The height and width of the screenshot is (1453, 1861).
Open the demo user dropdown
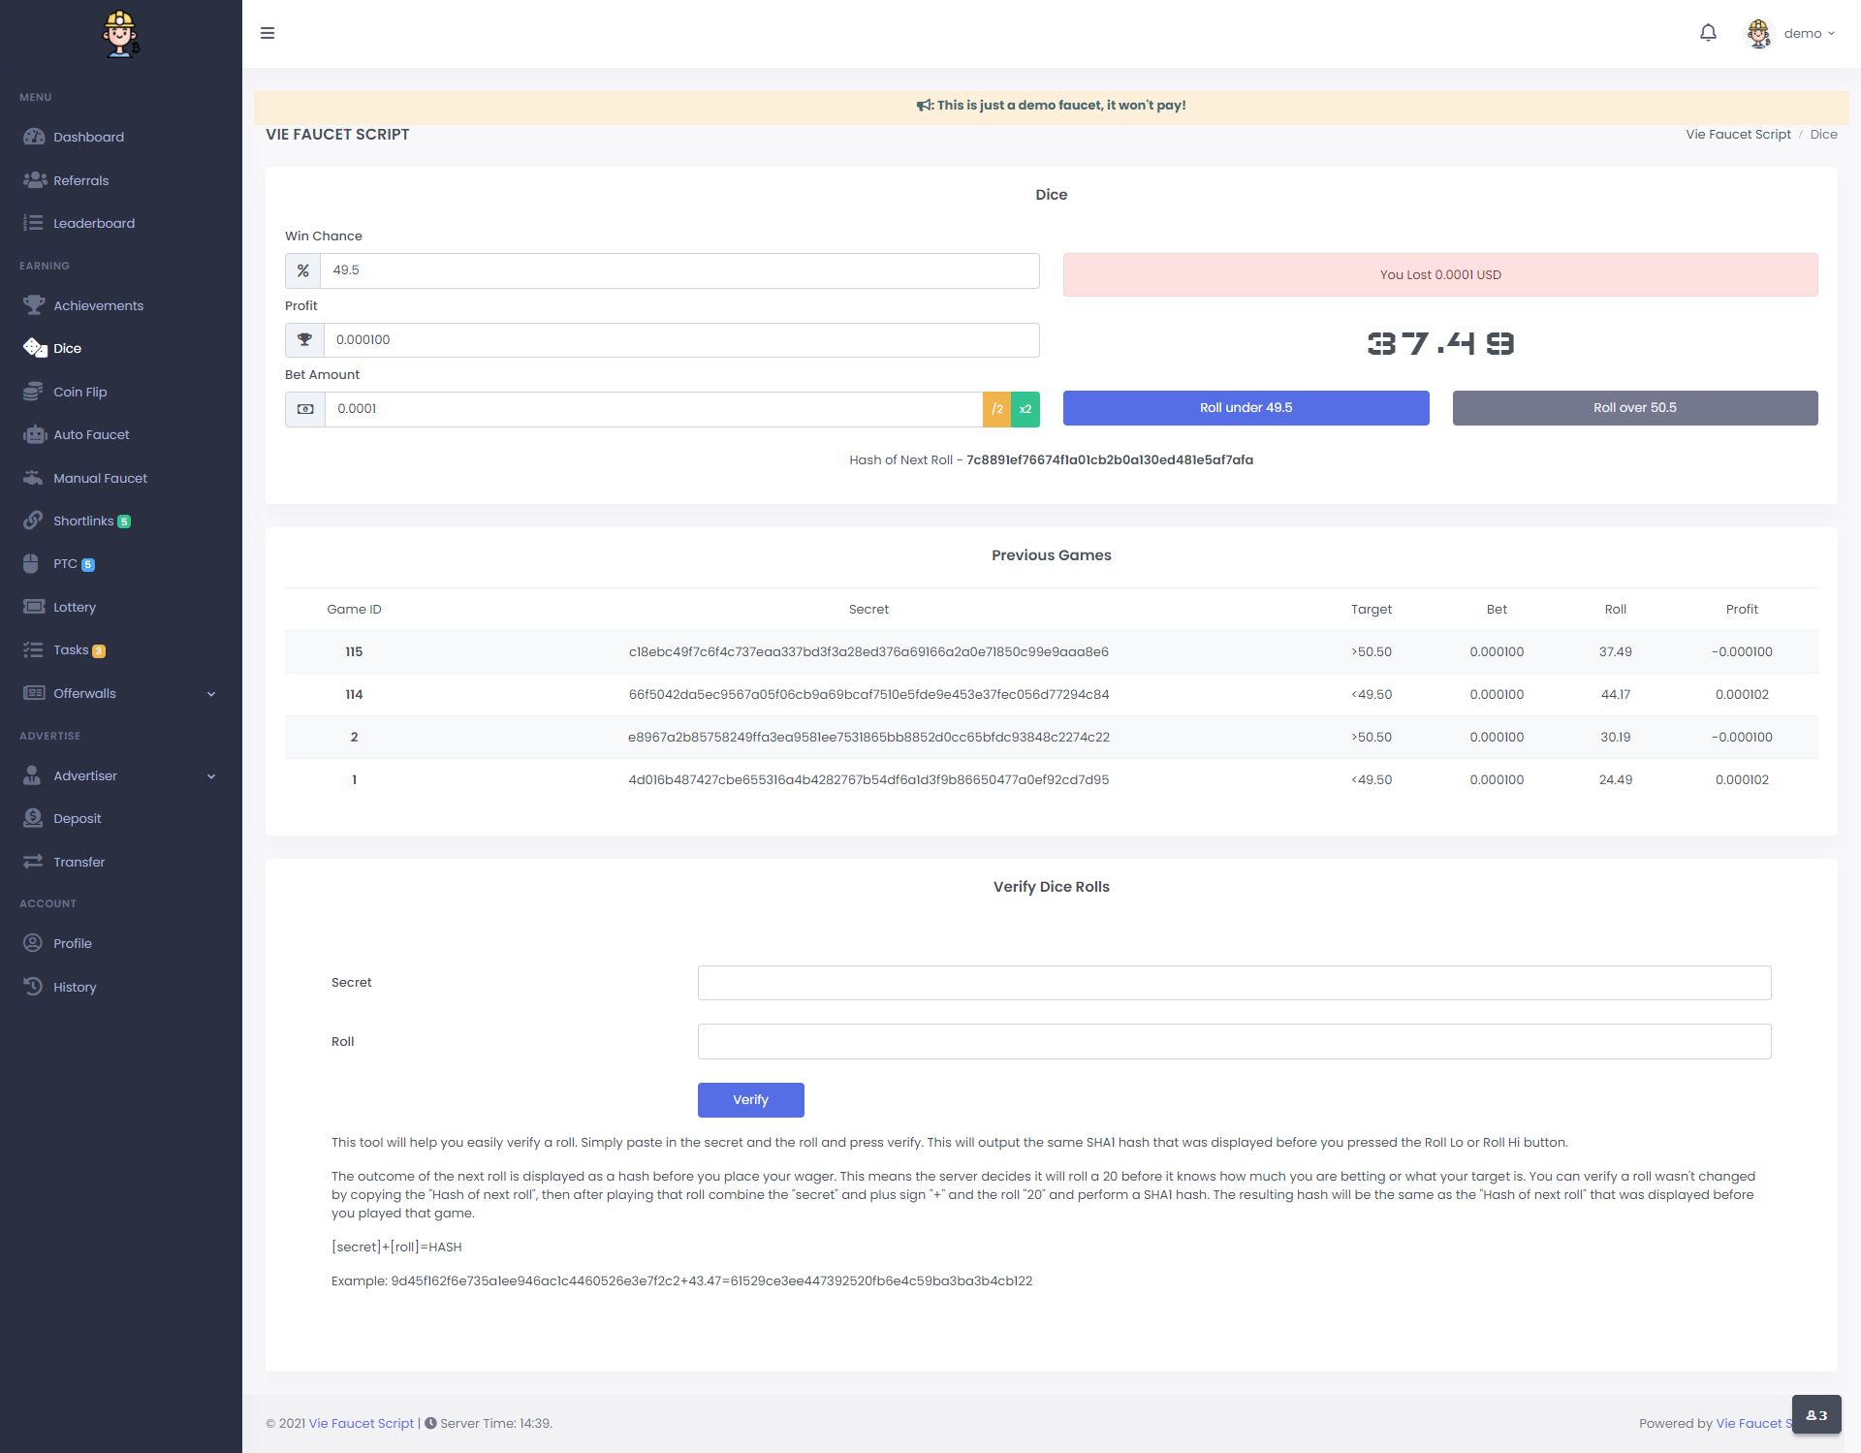click(x=1791, y=33)
